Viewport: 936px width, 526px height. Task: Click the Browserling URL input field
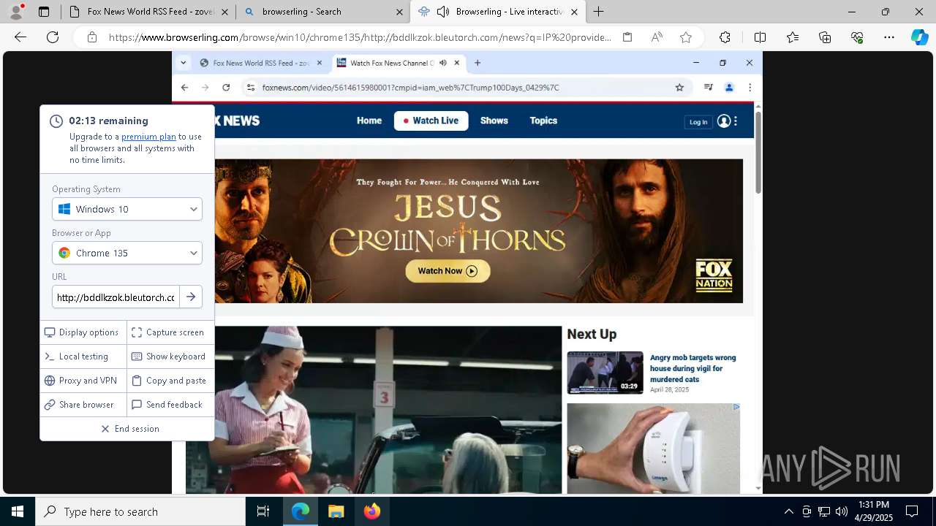(x=116, y=297)
